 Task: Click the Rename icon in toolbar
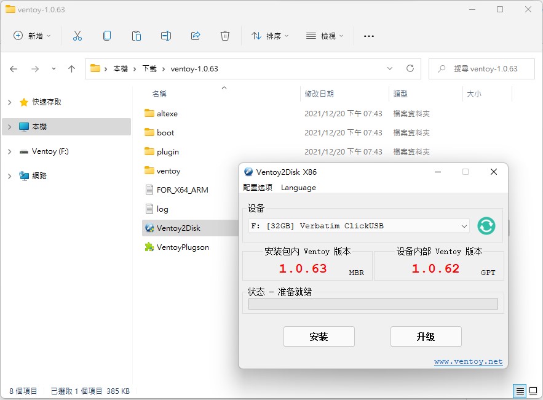click(166, 36)
